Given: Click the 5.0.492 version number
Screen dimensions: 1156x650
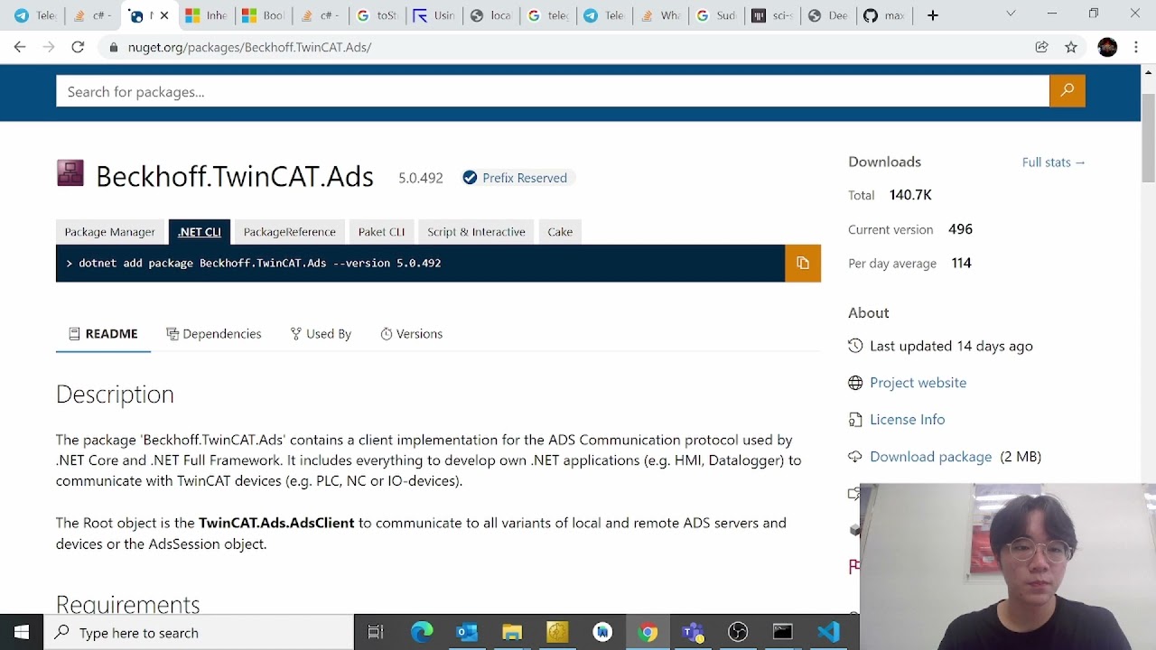Looking at the screenshot, I should [421, 178].
